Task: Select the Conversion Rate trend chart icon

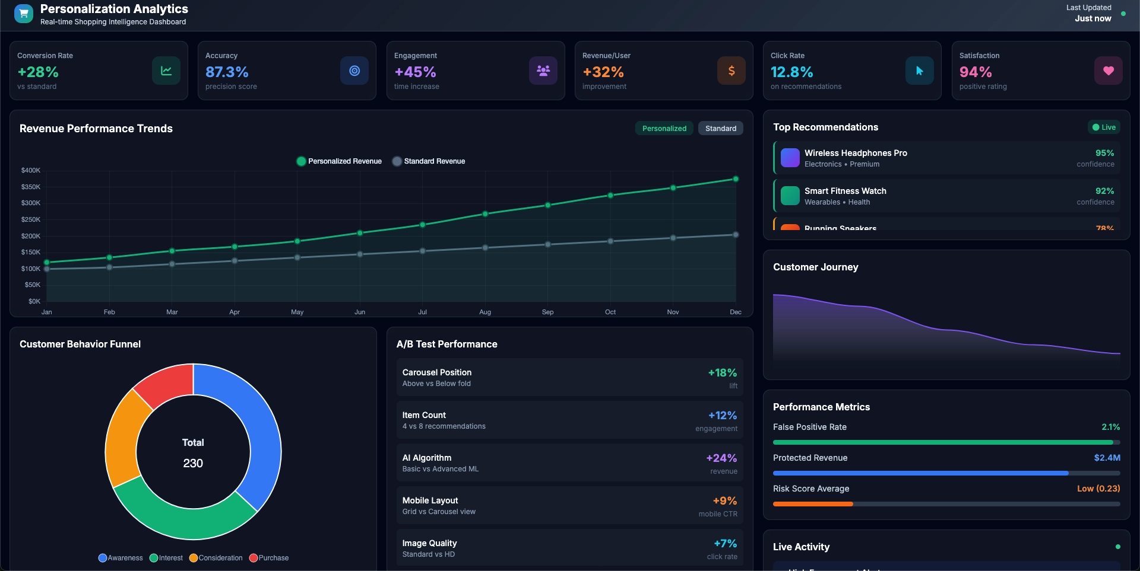Action: point(166,70)
